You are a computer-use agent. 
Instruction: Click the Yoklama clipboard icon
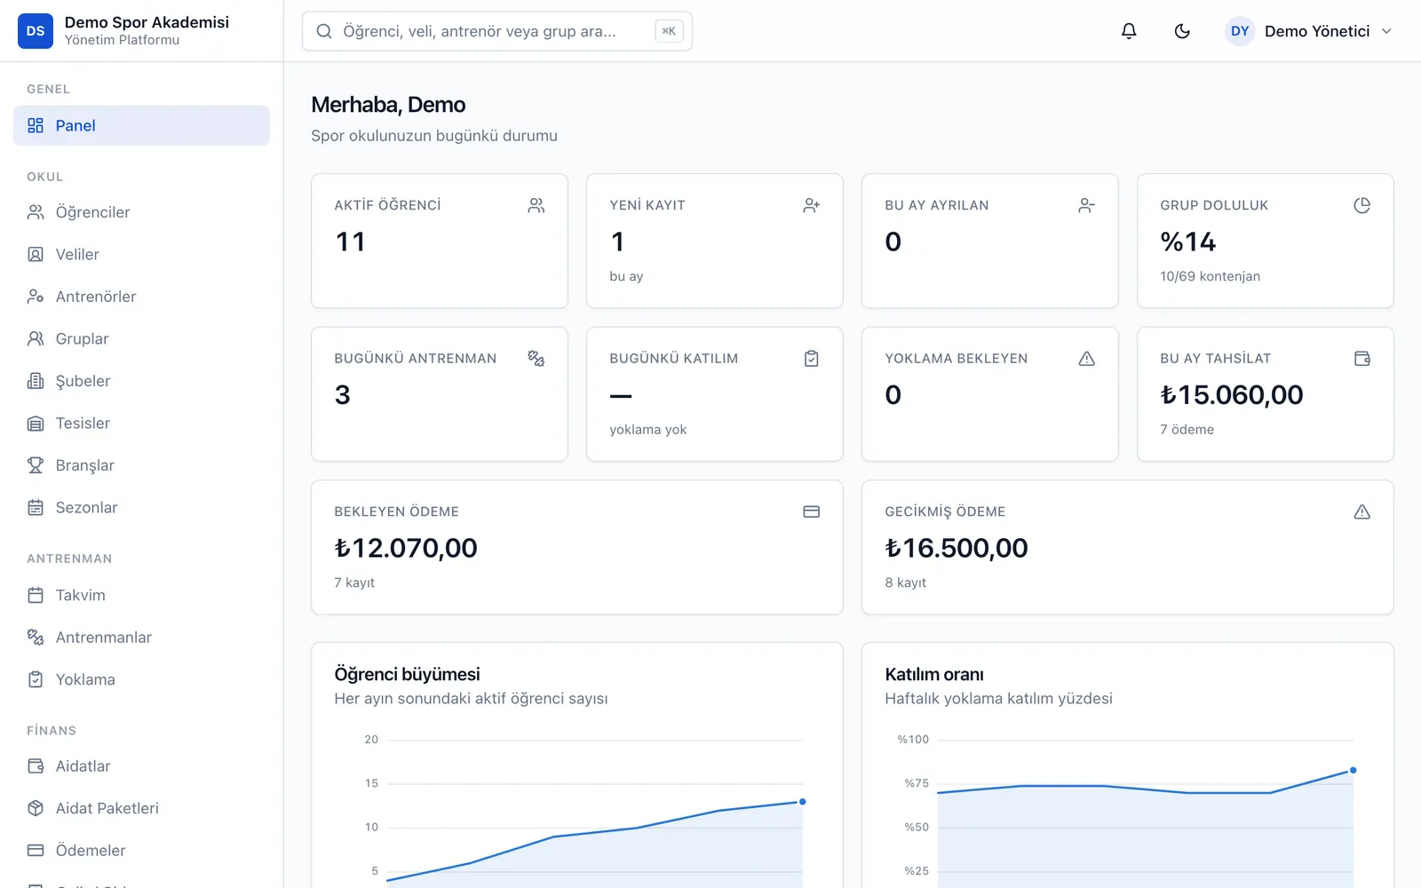tap(36, 679)
